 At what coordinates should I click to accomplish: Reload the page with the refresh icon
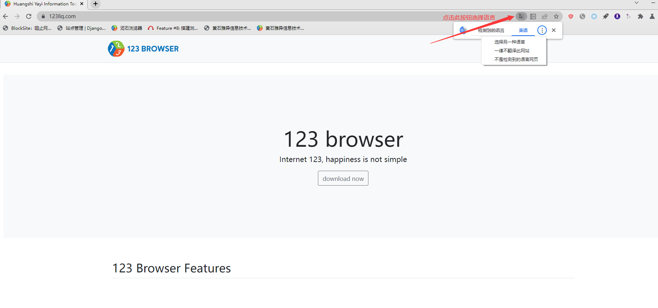click(x=29, y=16)
